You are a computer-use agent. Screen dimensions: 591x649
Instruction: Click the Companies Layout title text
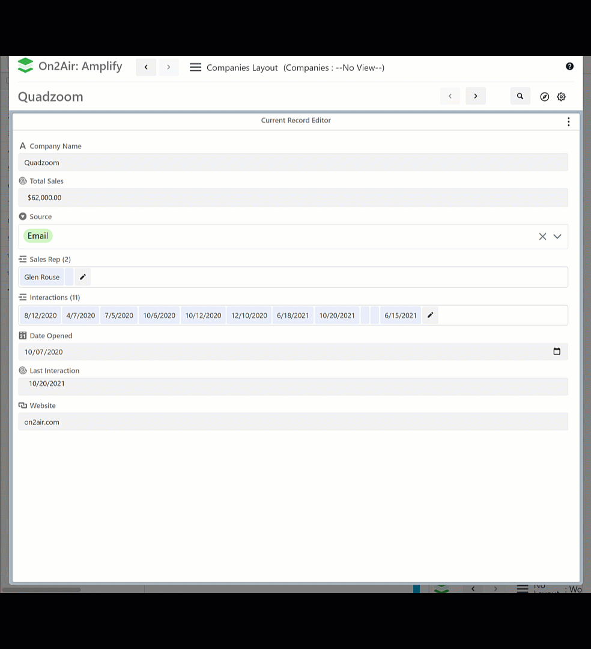coord(242,68)
